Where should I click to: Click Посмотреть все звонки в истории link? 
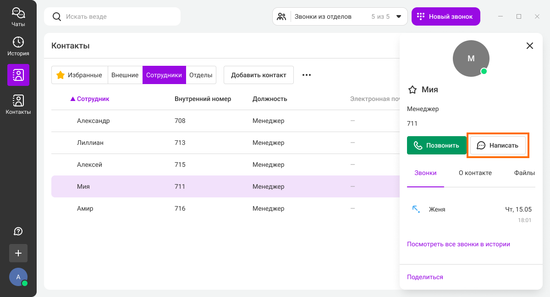click(458, 244)
